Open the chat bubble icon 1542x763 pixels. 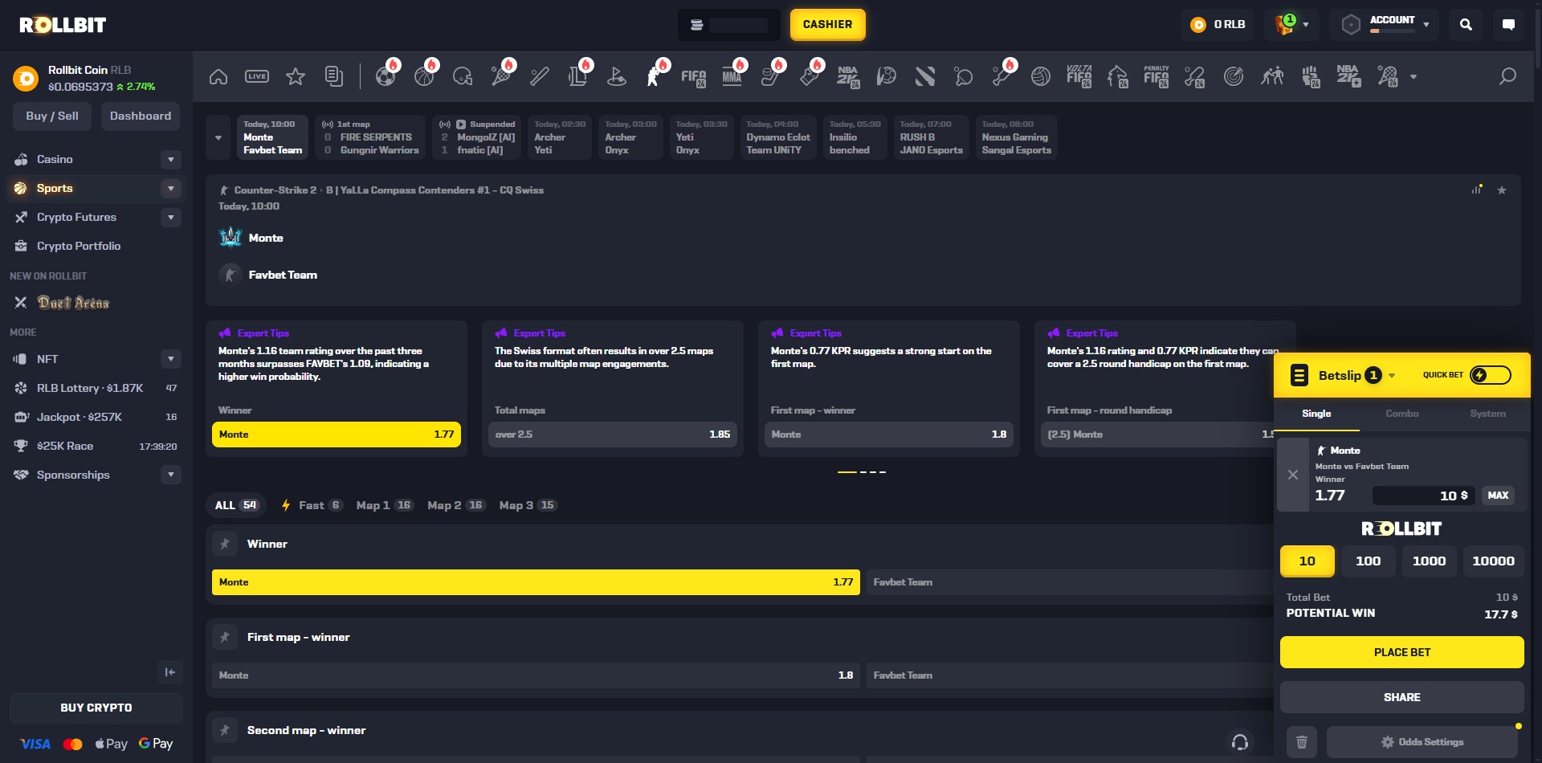click(1508, 25)
